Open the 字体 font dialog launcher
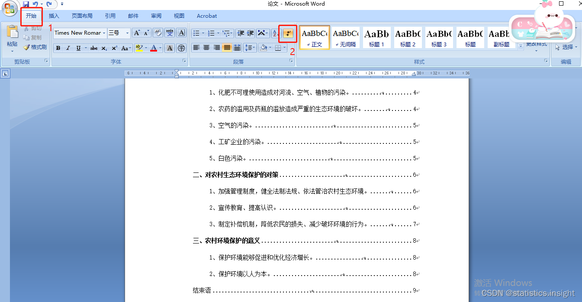Image resolution: width=582 pixels, height=302 pixels. click(x=184, y=62)
